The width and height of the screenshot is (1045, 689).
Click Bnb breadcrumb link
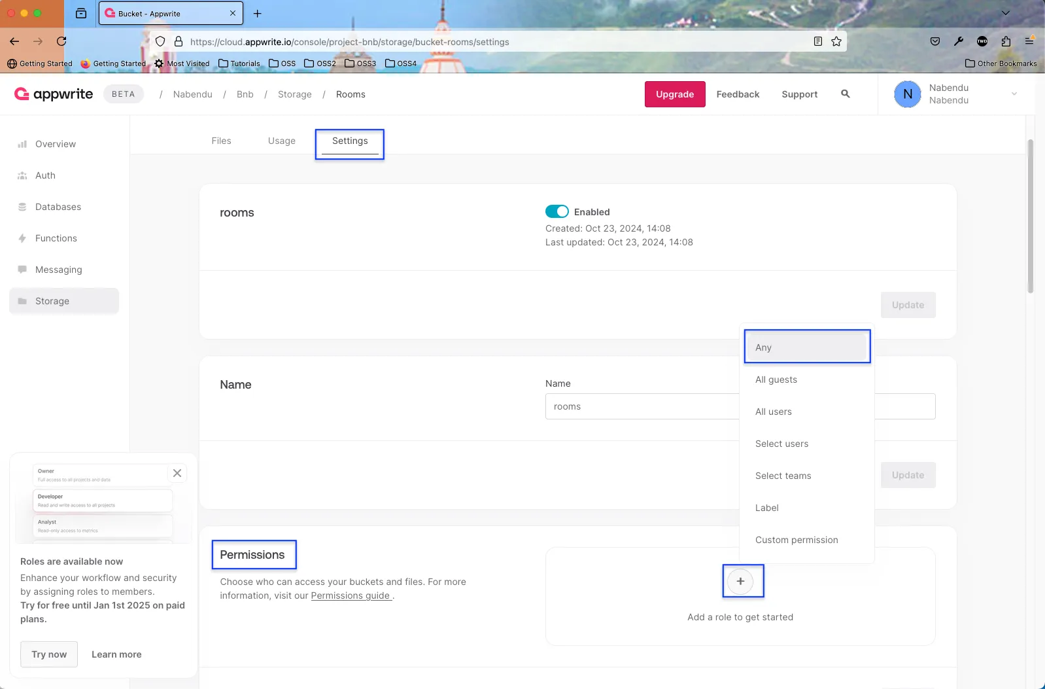(x=245, y=94)
